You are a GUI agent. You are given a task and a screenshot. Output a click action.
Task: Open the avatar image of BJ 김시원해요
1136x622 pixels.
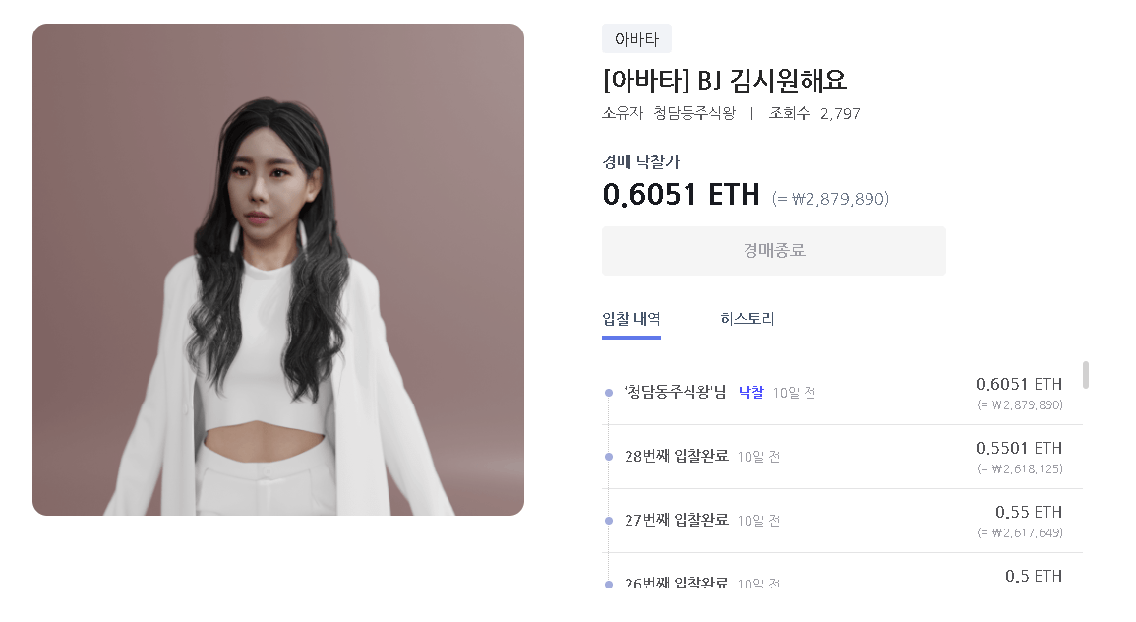click(x=278, y=270)
